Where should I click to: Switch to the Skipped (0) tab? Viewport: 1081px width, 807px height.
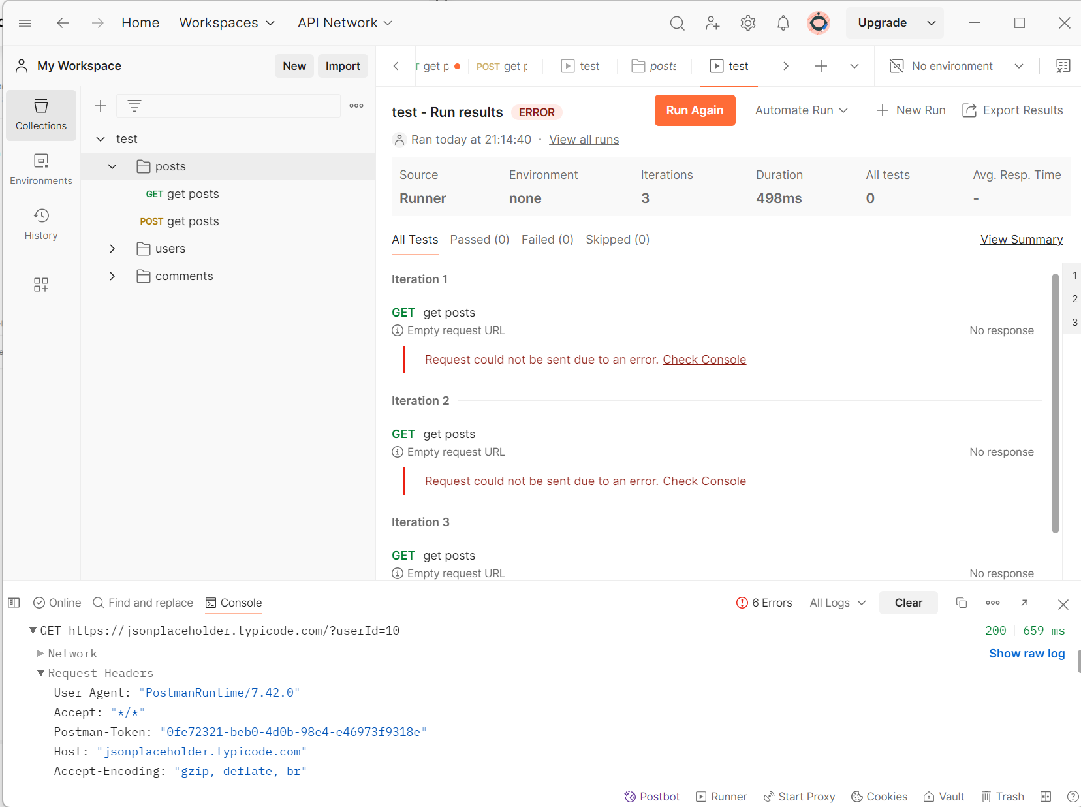point(618,240)
